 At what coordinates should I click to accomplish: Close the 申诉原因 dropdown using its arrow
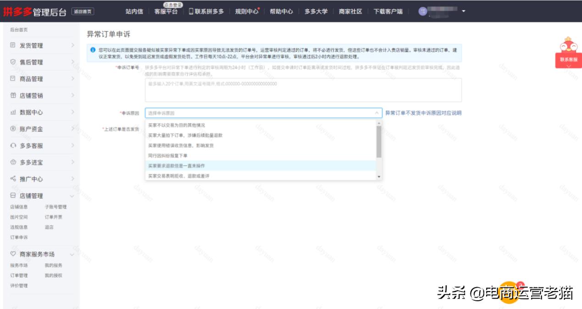pyautogui.click(x=376, y=113)
